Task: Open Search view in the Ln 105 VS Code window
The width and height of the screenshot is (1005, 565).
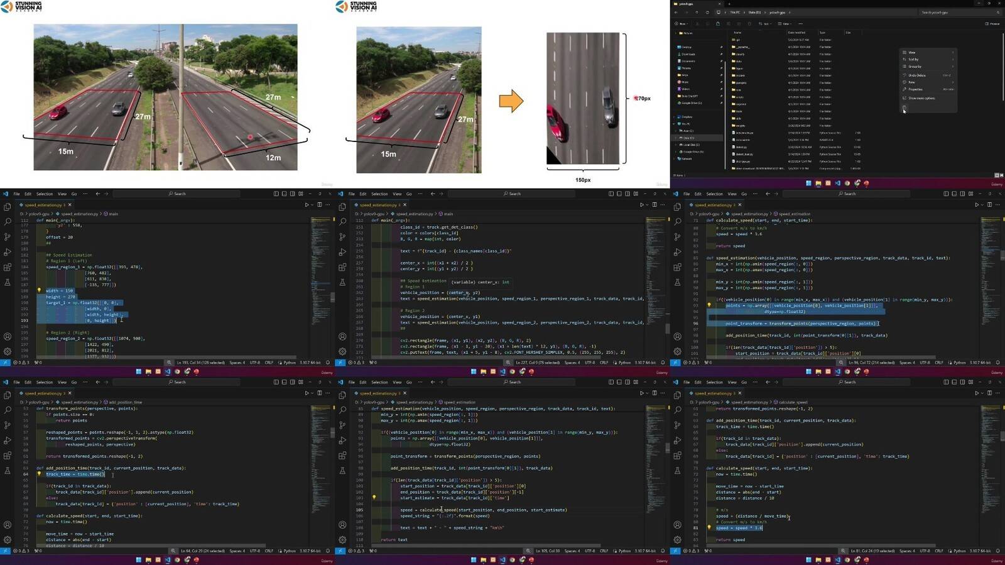Action: (x=342, y=410)
